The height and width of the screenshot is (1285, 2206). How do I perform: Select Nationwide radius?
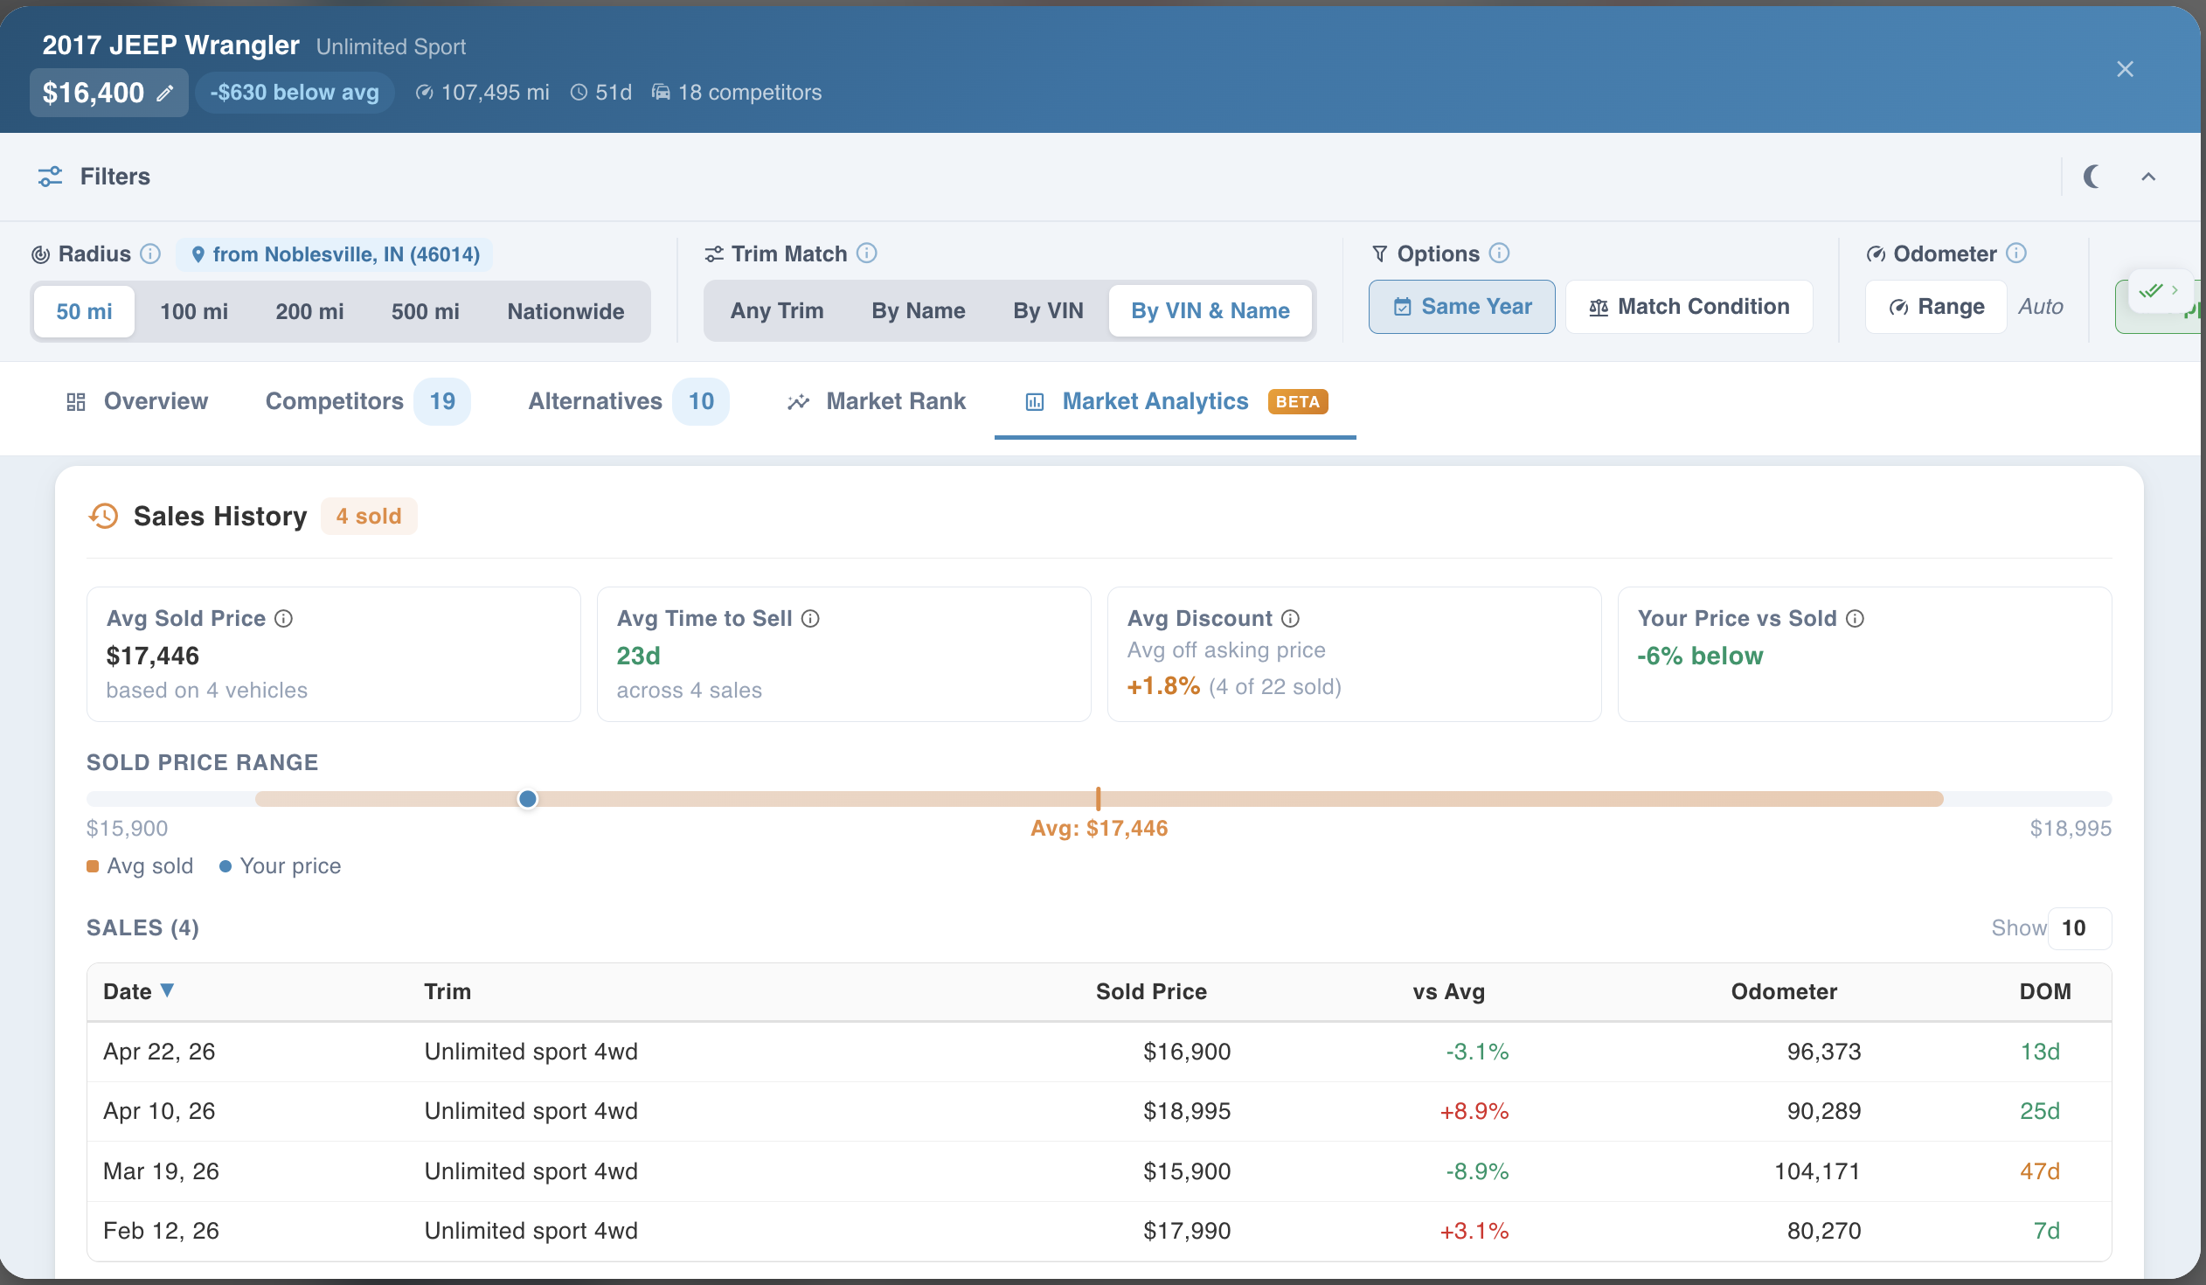point(565,311)
